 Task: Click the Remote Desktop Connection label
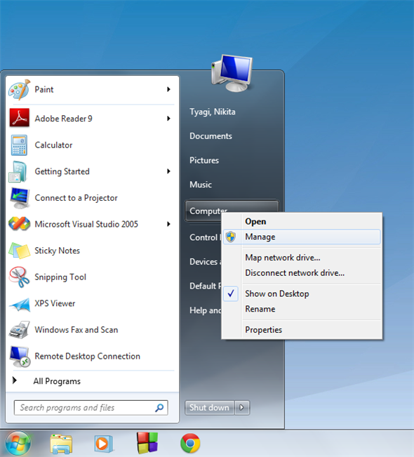coord(88,357)
